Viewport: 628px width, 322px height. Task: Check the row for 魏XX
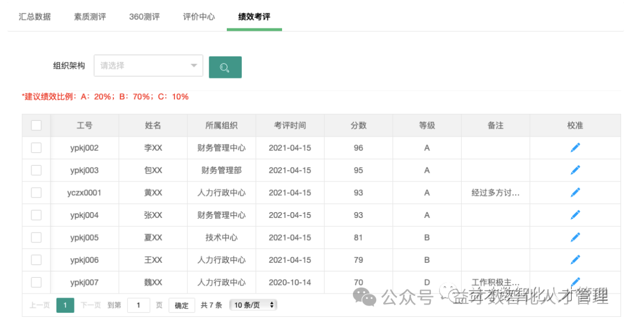(x=36, y=282)
